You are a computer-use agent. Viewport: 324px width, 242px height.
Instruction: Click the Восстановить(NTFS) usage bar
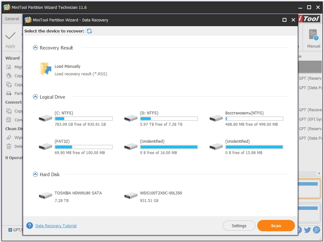(x=254, y=118)
